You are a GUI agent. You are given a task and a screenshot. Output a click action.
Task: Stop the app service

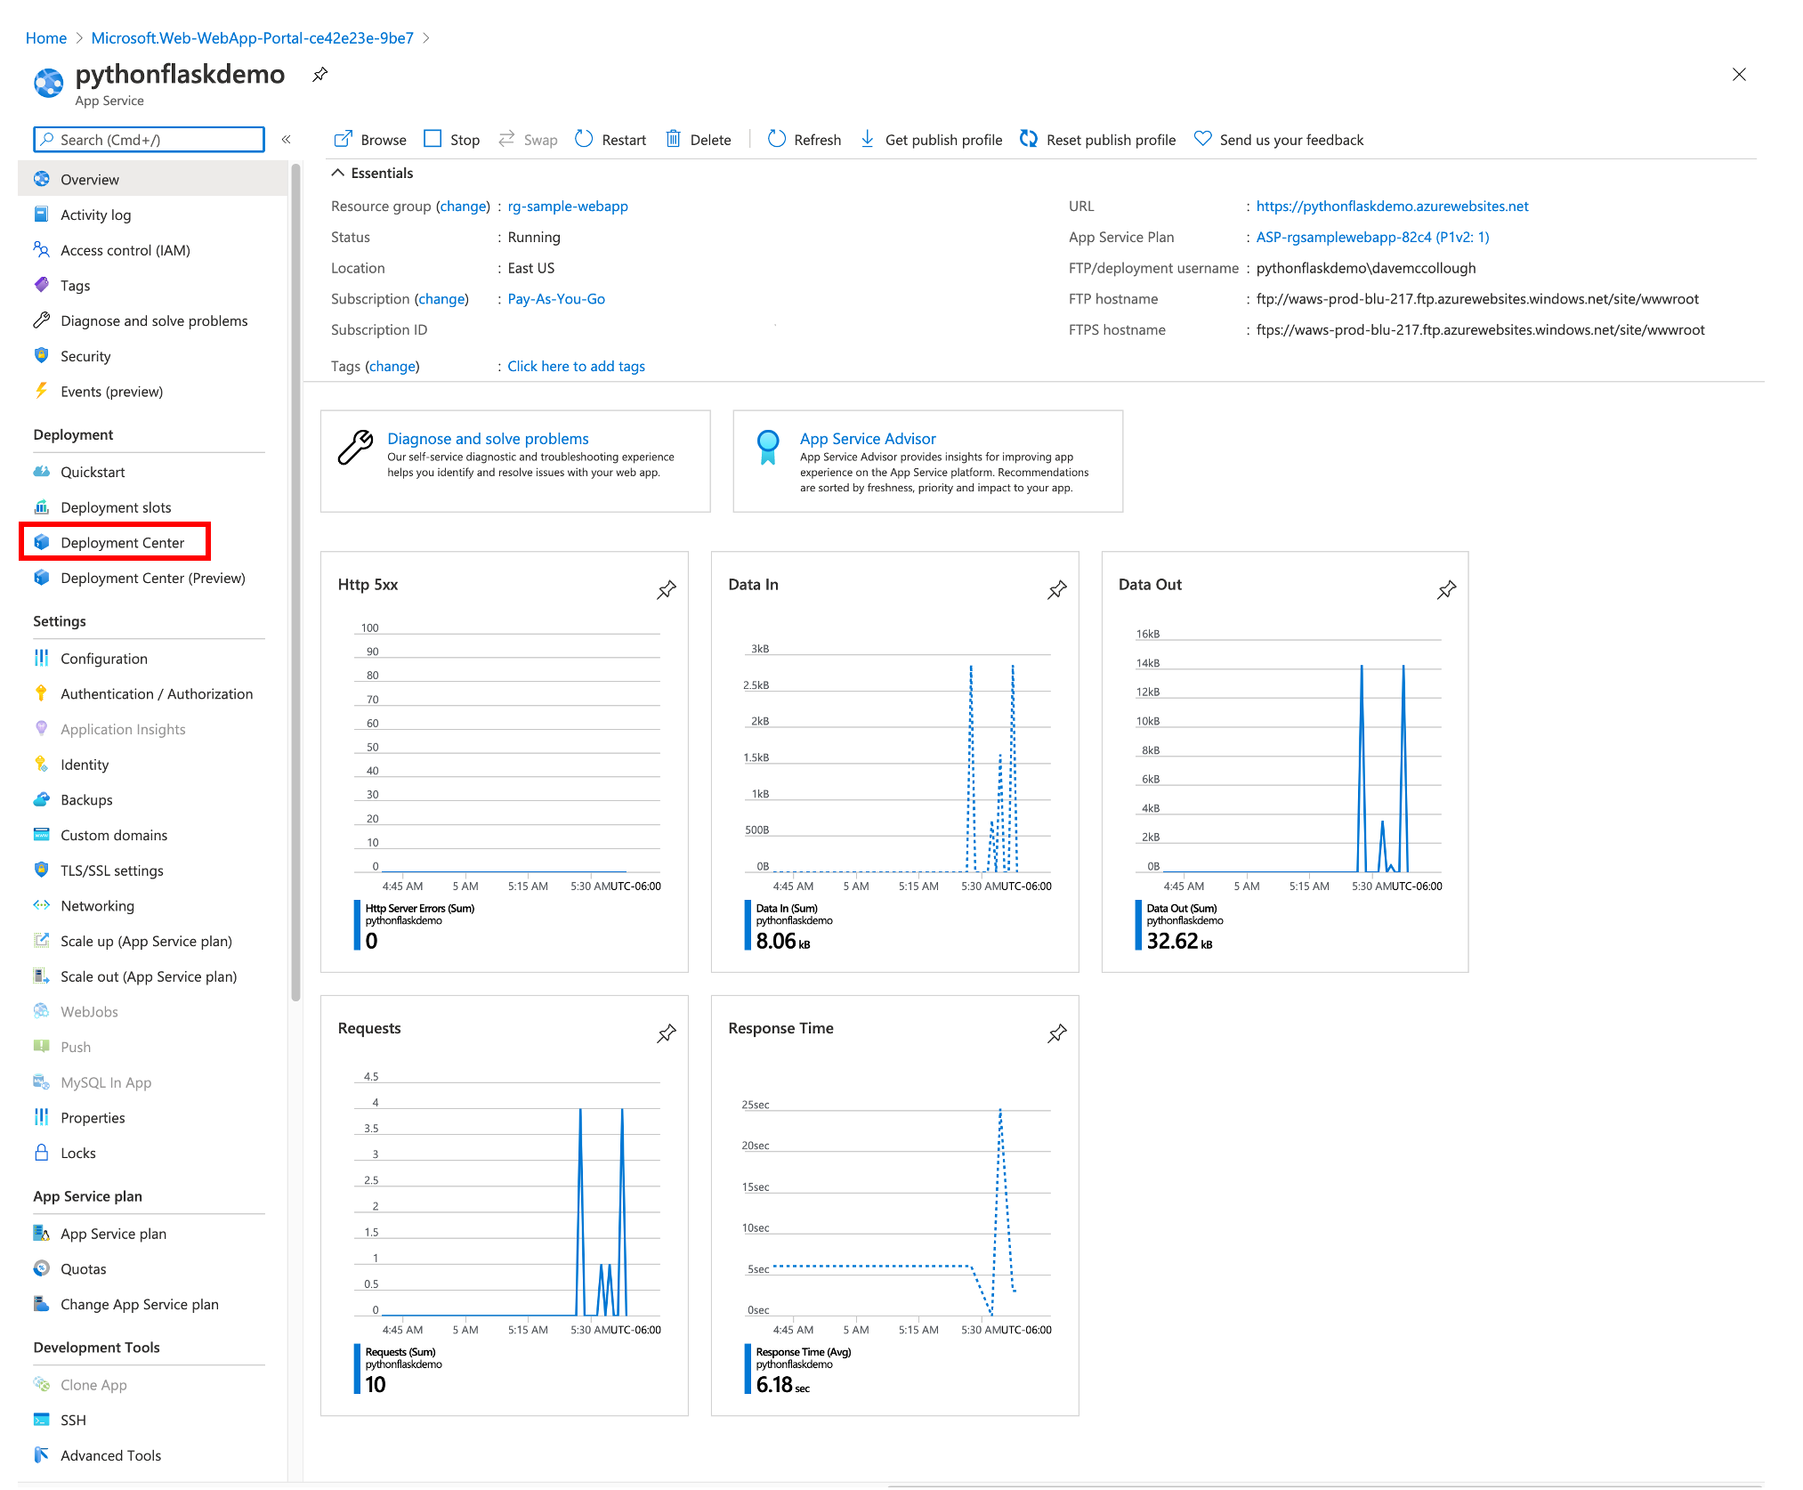pyautogui.click(x=452, y=140)
